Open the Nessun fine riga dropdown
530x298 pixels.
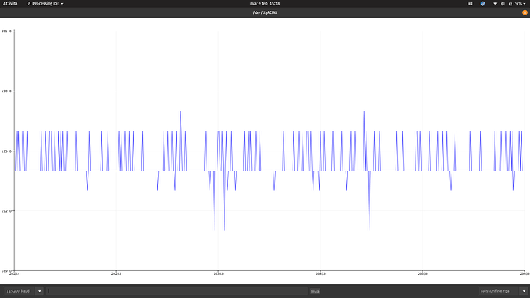tap(524, 291)
